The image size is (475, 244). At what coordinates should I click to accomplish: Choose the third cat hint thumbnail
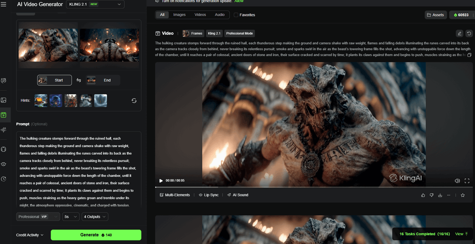tap(71, 101)
